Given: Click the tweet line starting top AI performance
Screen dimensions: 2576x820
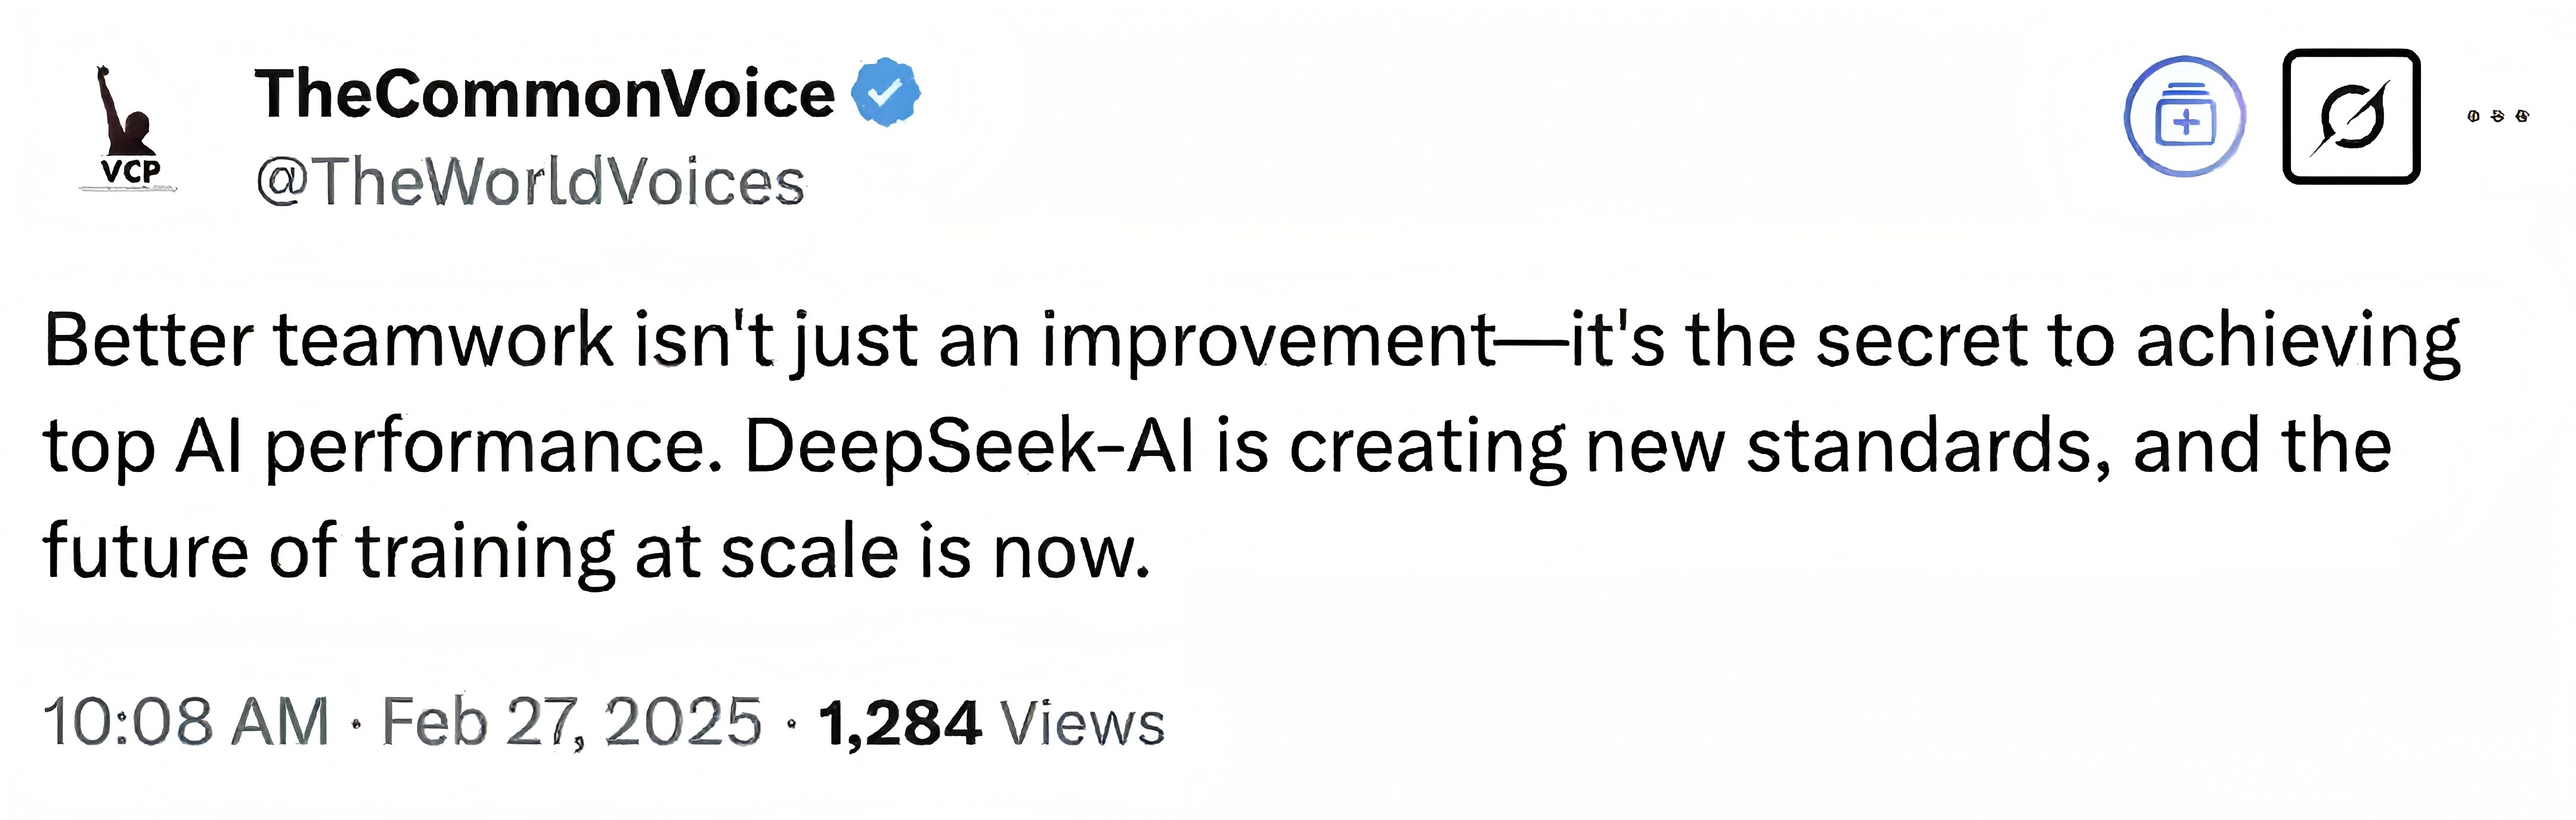Looking at the screenshot, I should tap(1217, 448).
